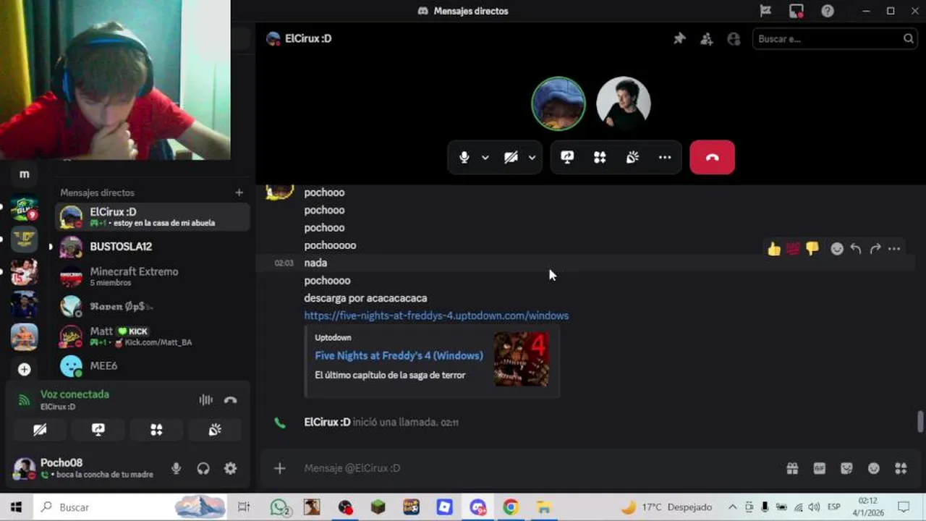Open the sticker picker

(x=846, y=468)
